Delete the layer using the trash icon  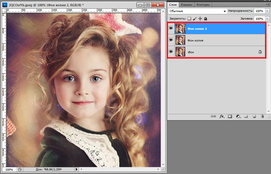pyautogui.click(x=262, y=116)
